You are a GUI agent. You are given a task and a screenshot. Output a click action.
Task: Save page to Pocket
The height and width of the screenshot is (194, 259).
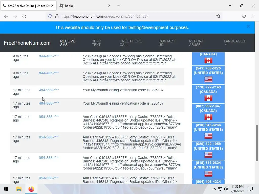(244, 16)
